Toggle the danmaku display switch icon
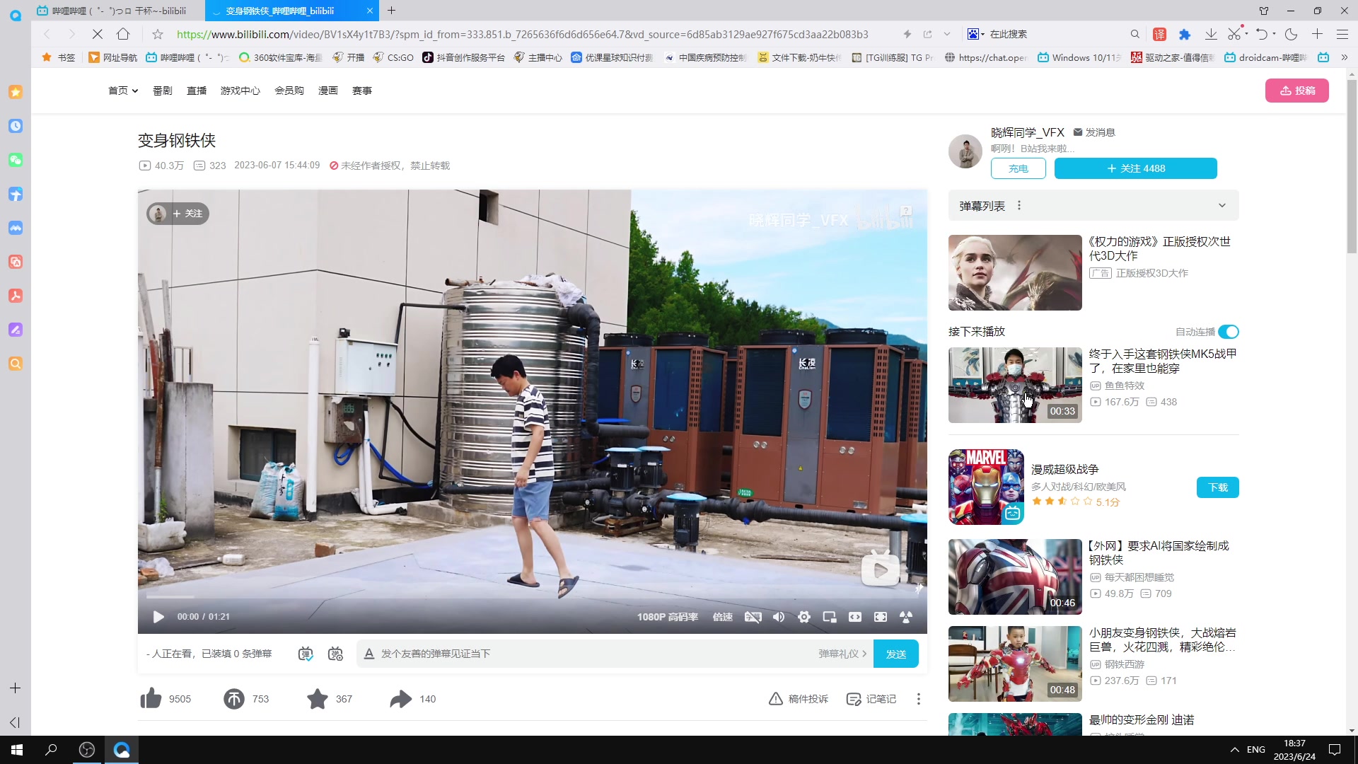This screenshot has height=764, width=1358. point(306,654)
